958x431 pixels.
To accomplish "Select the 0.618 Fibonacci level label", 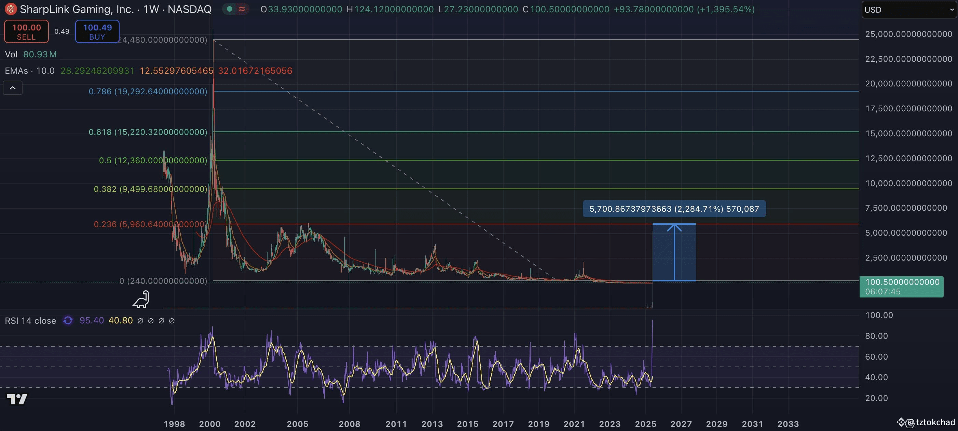I will [148, 132].
